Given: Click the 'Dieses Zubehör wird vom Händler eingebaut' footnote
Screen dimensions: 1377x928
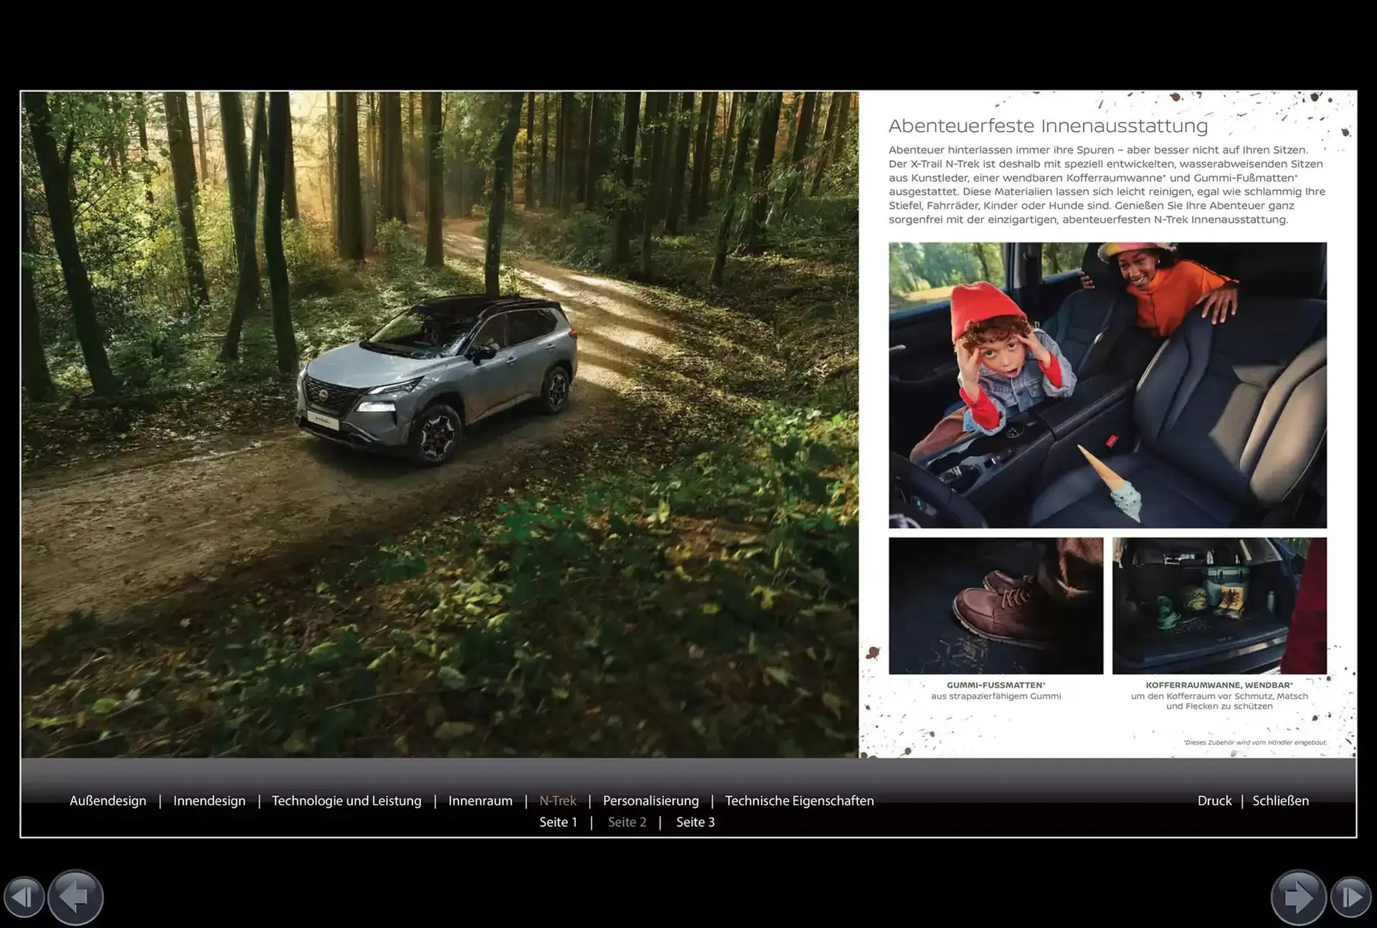Looking at the screenshot, I should pos(1254,742).
